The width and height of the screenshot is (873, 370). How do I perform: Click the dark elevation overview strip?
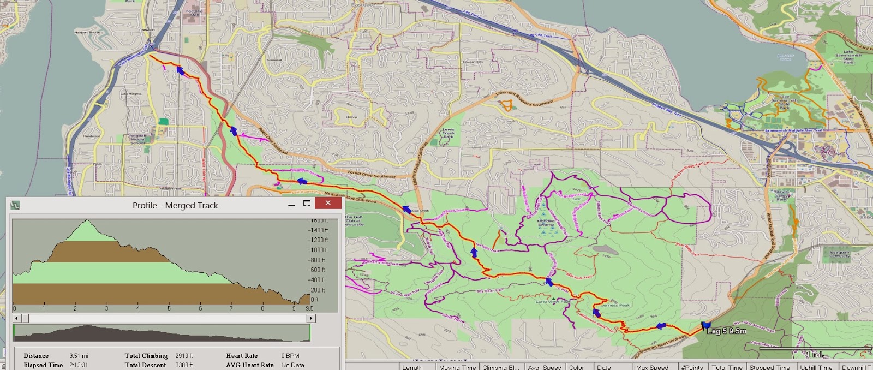[x=162, y=333]
